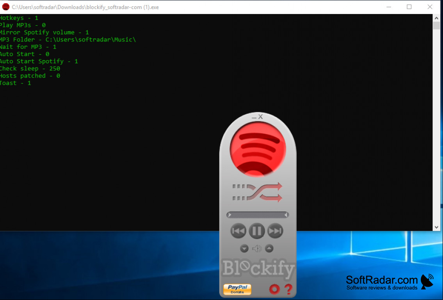Click the 'Auto Start - 0' line

point(25,54)
